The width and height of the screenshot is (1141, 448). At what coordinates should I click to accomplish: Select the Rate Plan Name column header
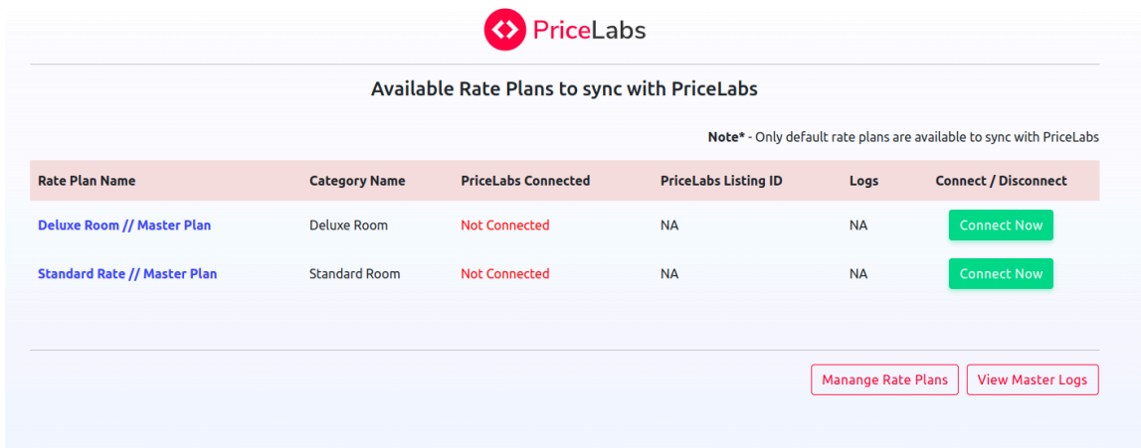(87, 181)
